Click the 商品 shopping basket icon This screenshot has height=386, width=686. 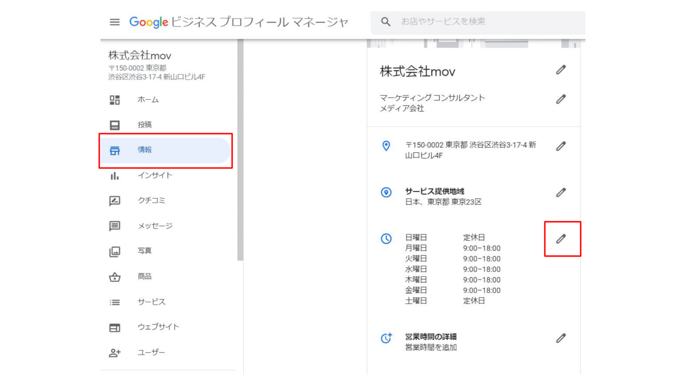point(114,277)
